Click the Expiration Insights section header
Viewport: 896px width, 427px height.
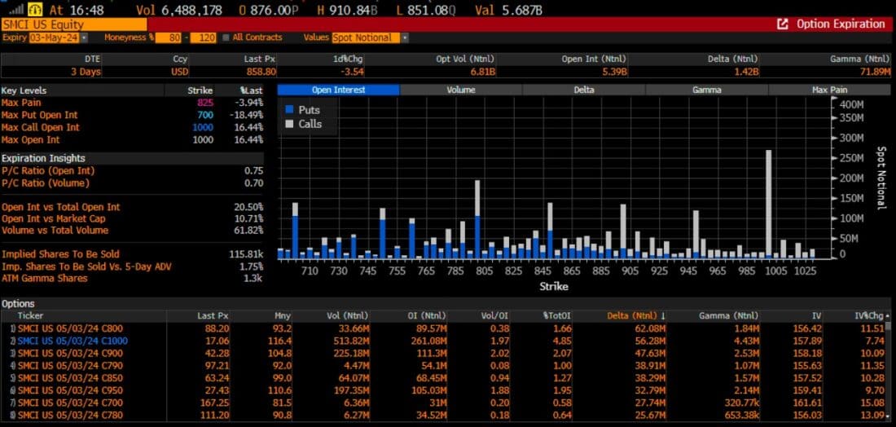[43, 158]
